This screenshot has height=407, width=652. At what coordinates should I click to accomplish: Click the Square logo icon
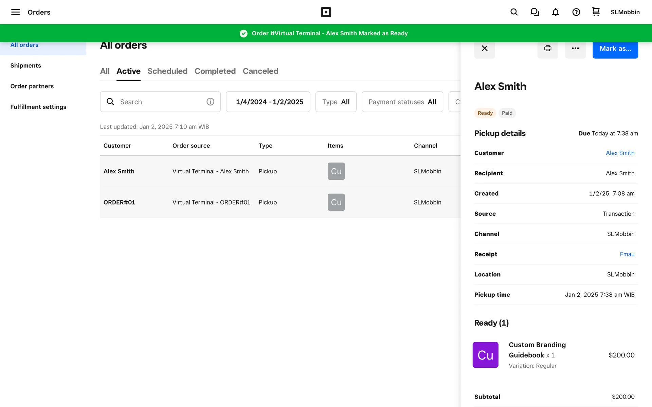click(326, 12)
